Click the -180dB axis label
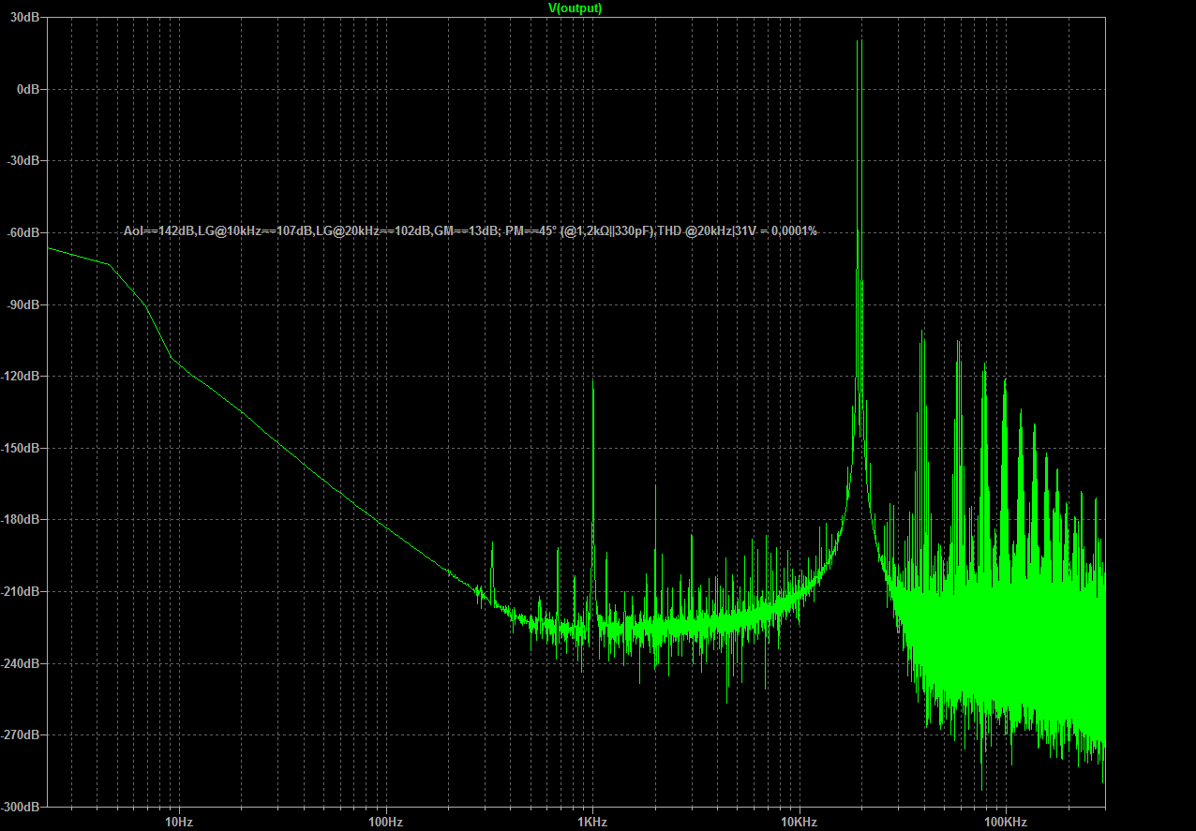1196x831 pixels. (x=20, y=520)
